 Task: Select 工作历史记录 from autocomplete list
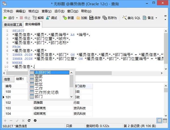46,92
